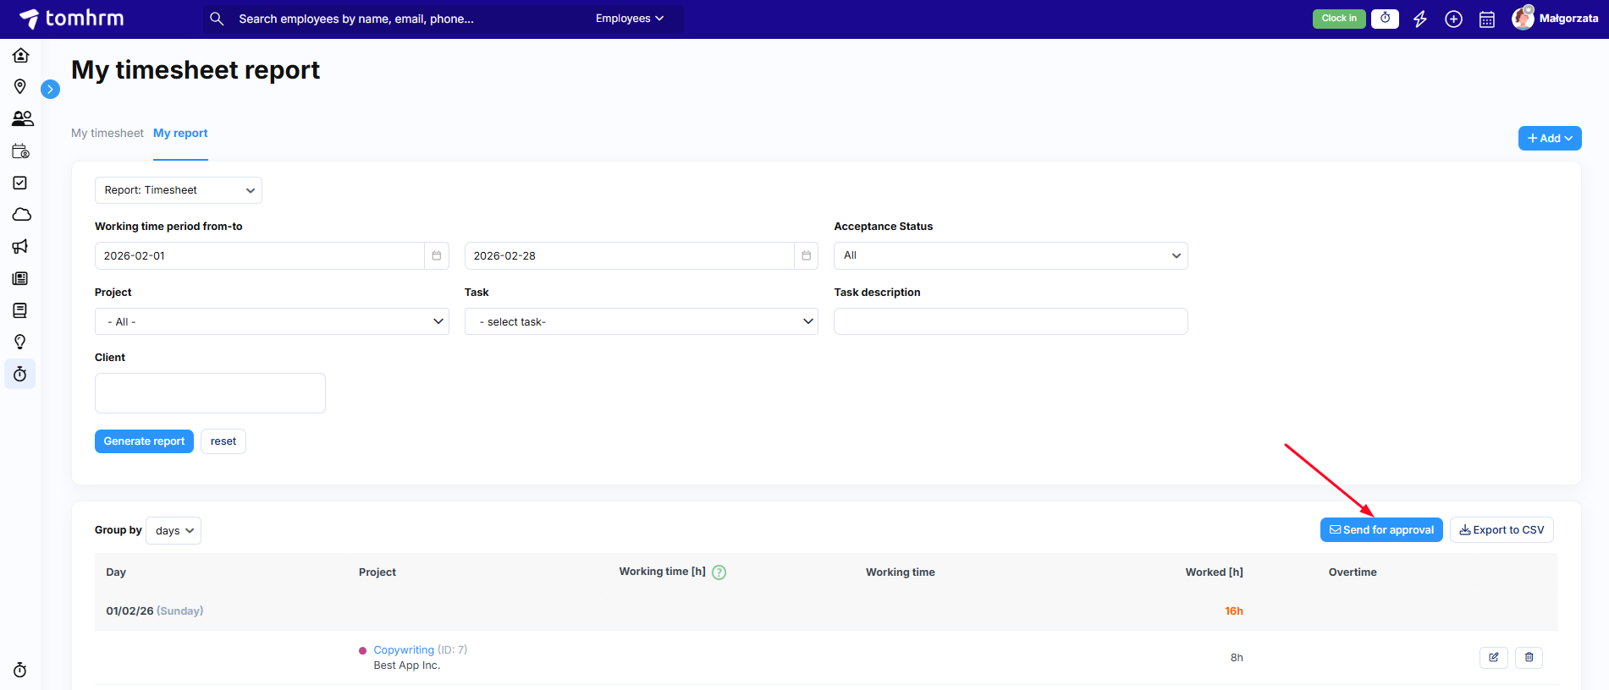Open the employees sidebar icon
1609x690 pixels.
pos(22,119)
